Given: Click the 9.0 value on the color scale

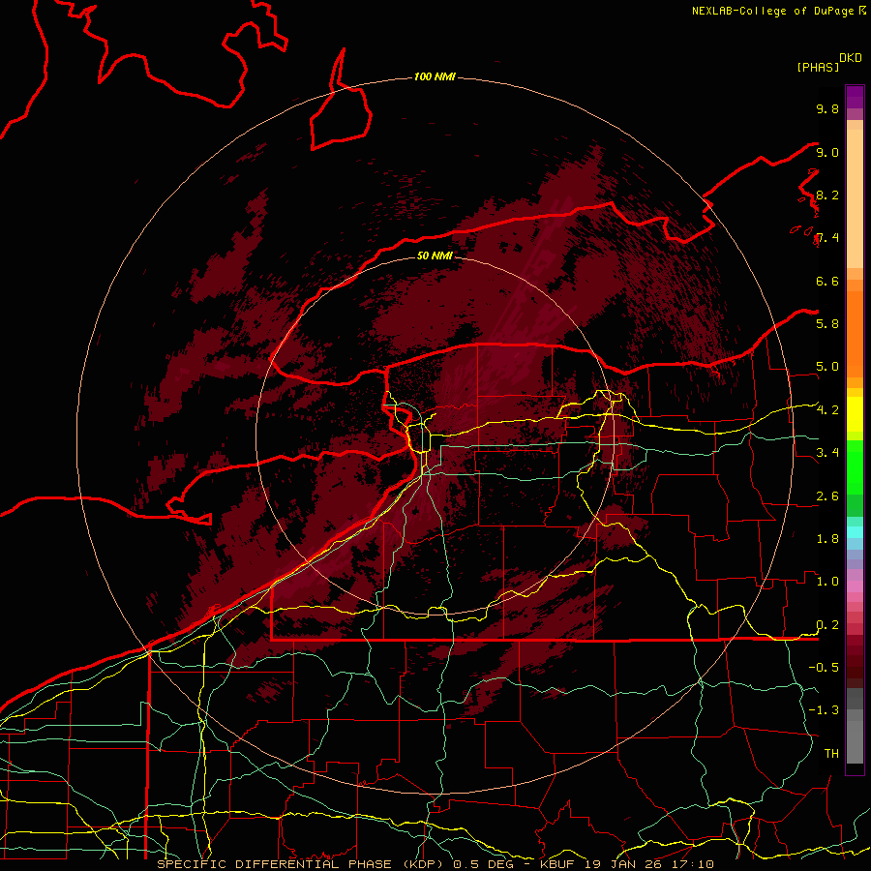Looking at the screenshot, I should tap(827, 152).
